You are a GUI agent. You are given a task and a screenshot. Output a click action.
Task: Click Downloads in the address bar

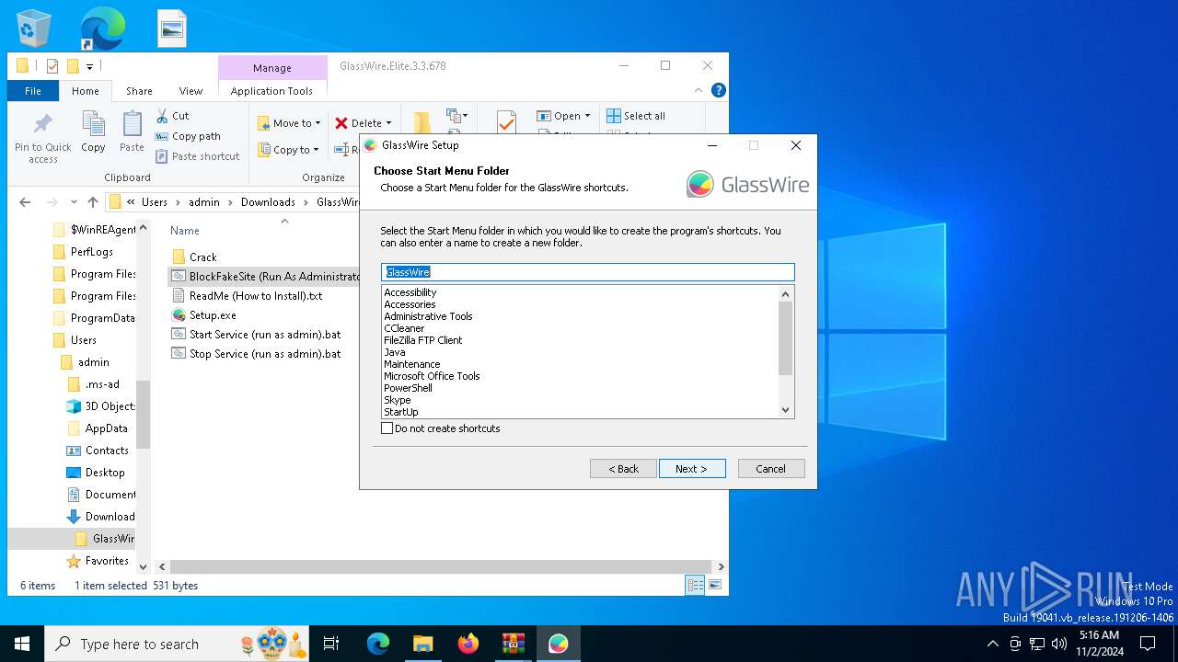pos(268,202)
